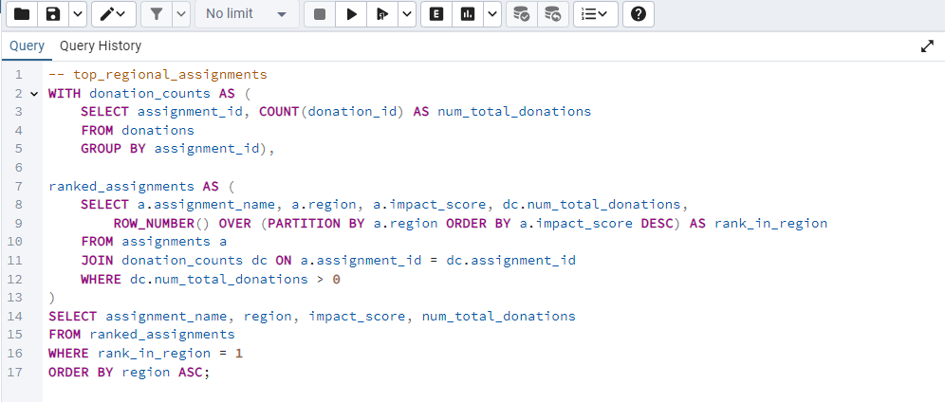
Task: Click the Stop query square button
Action: [320, 14]
